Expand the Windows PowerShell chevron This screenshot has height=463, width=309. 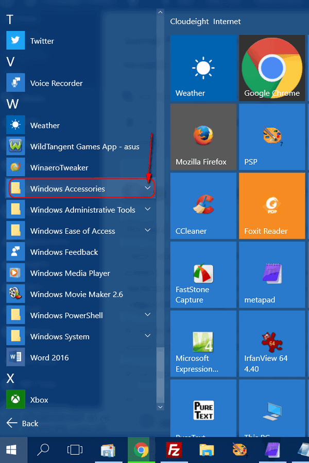pos(148,314)
